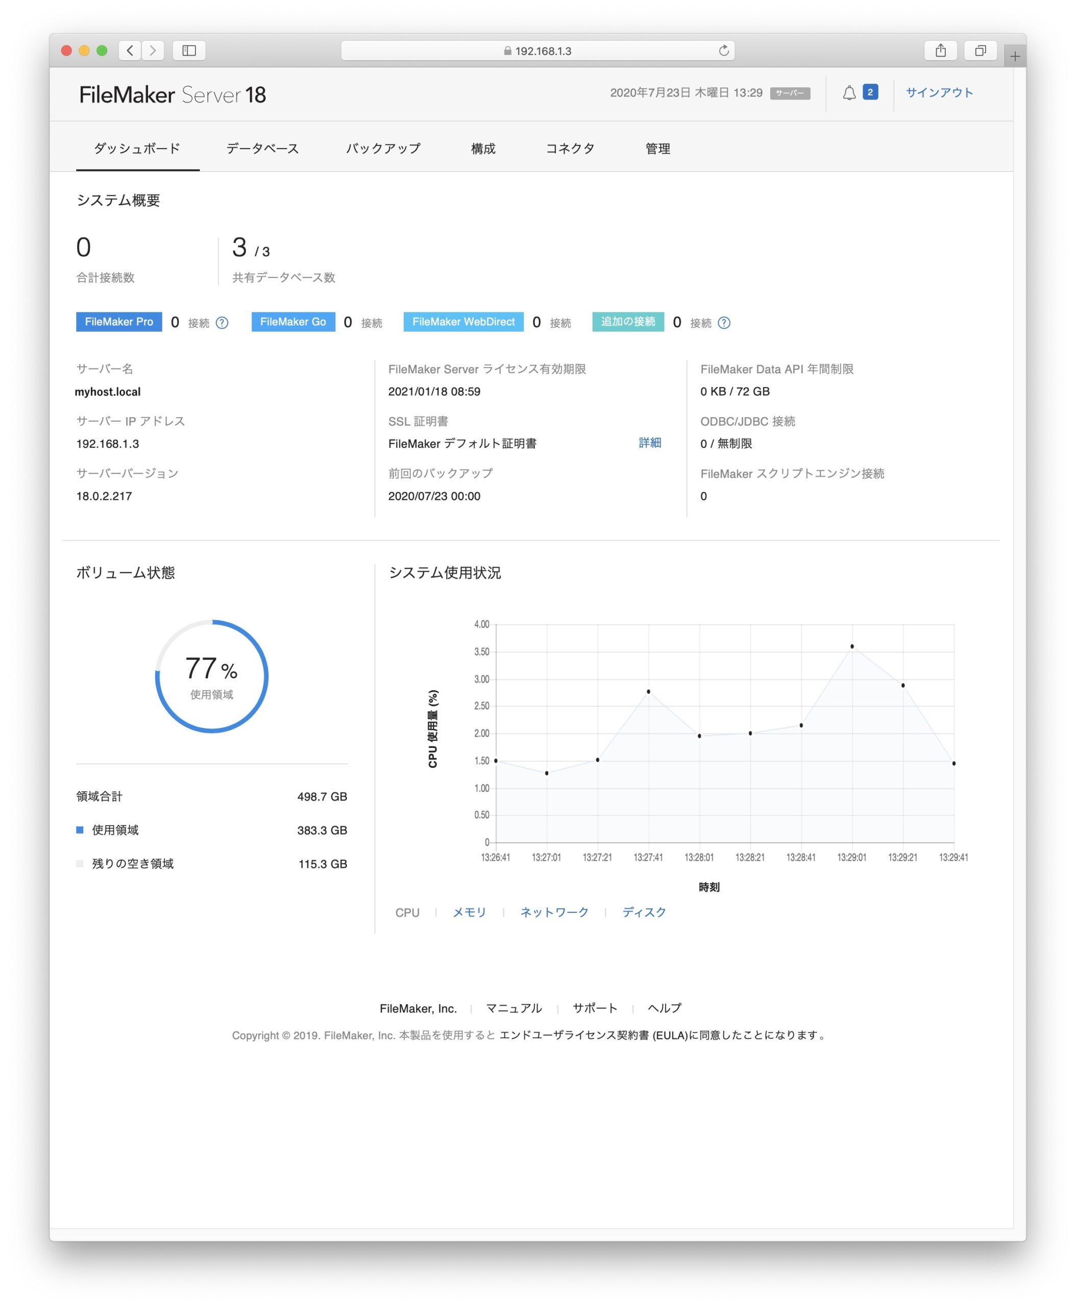Image resolution: width=1076 pixels, height=1307 pixels.
Task: Go back with the browser back arrow
Action: [x=130, y=50]
